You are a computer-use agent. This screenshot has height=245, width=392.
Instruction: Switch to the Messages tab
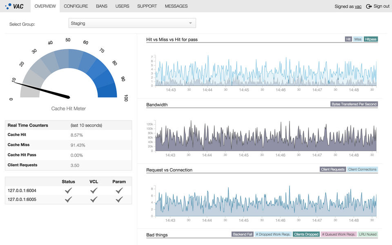pyautogui.click(x=176, y=6)
